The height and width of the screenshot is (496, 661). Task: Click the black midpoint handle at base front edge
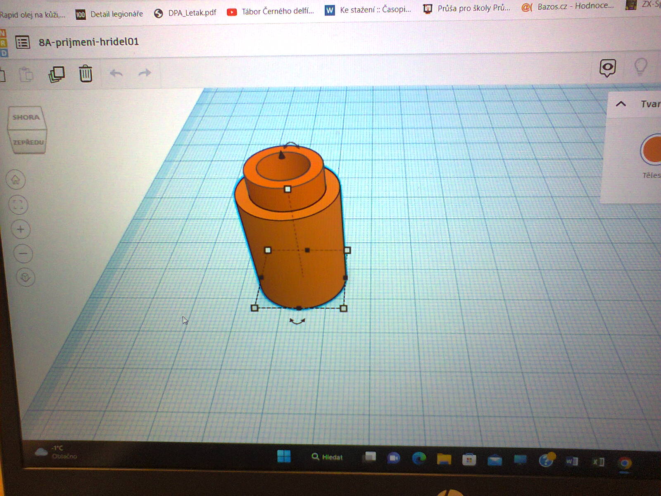coord(299,308)
